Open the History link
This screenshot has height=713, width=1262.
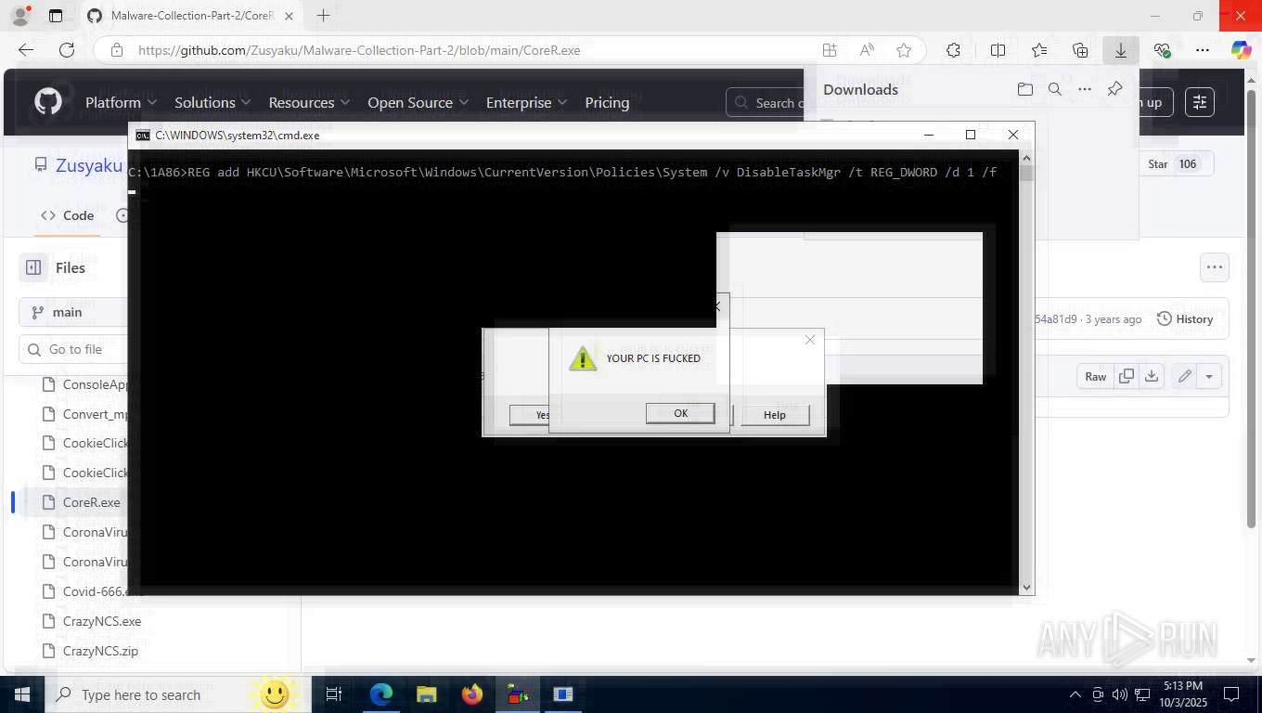pyautogui.click(x=1185, y=318)
